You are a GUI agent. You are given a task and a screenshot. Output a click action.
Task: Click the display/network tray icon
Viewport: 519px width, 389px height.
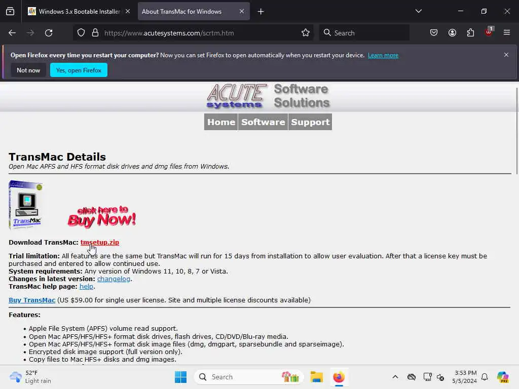pyautogui.click(x=427, y=377)
